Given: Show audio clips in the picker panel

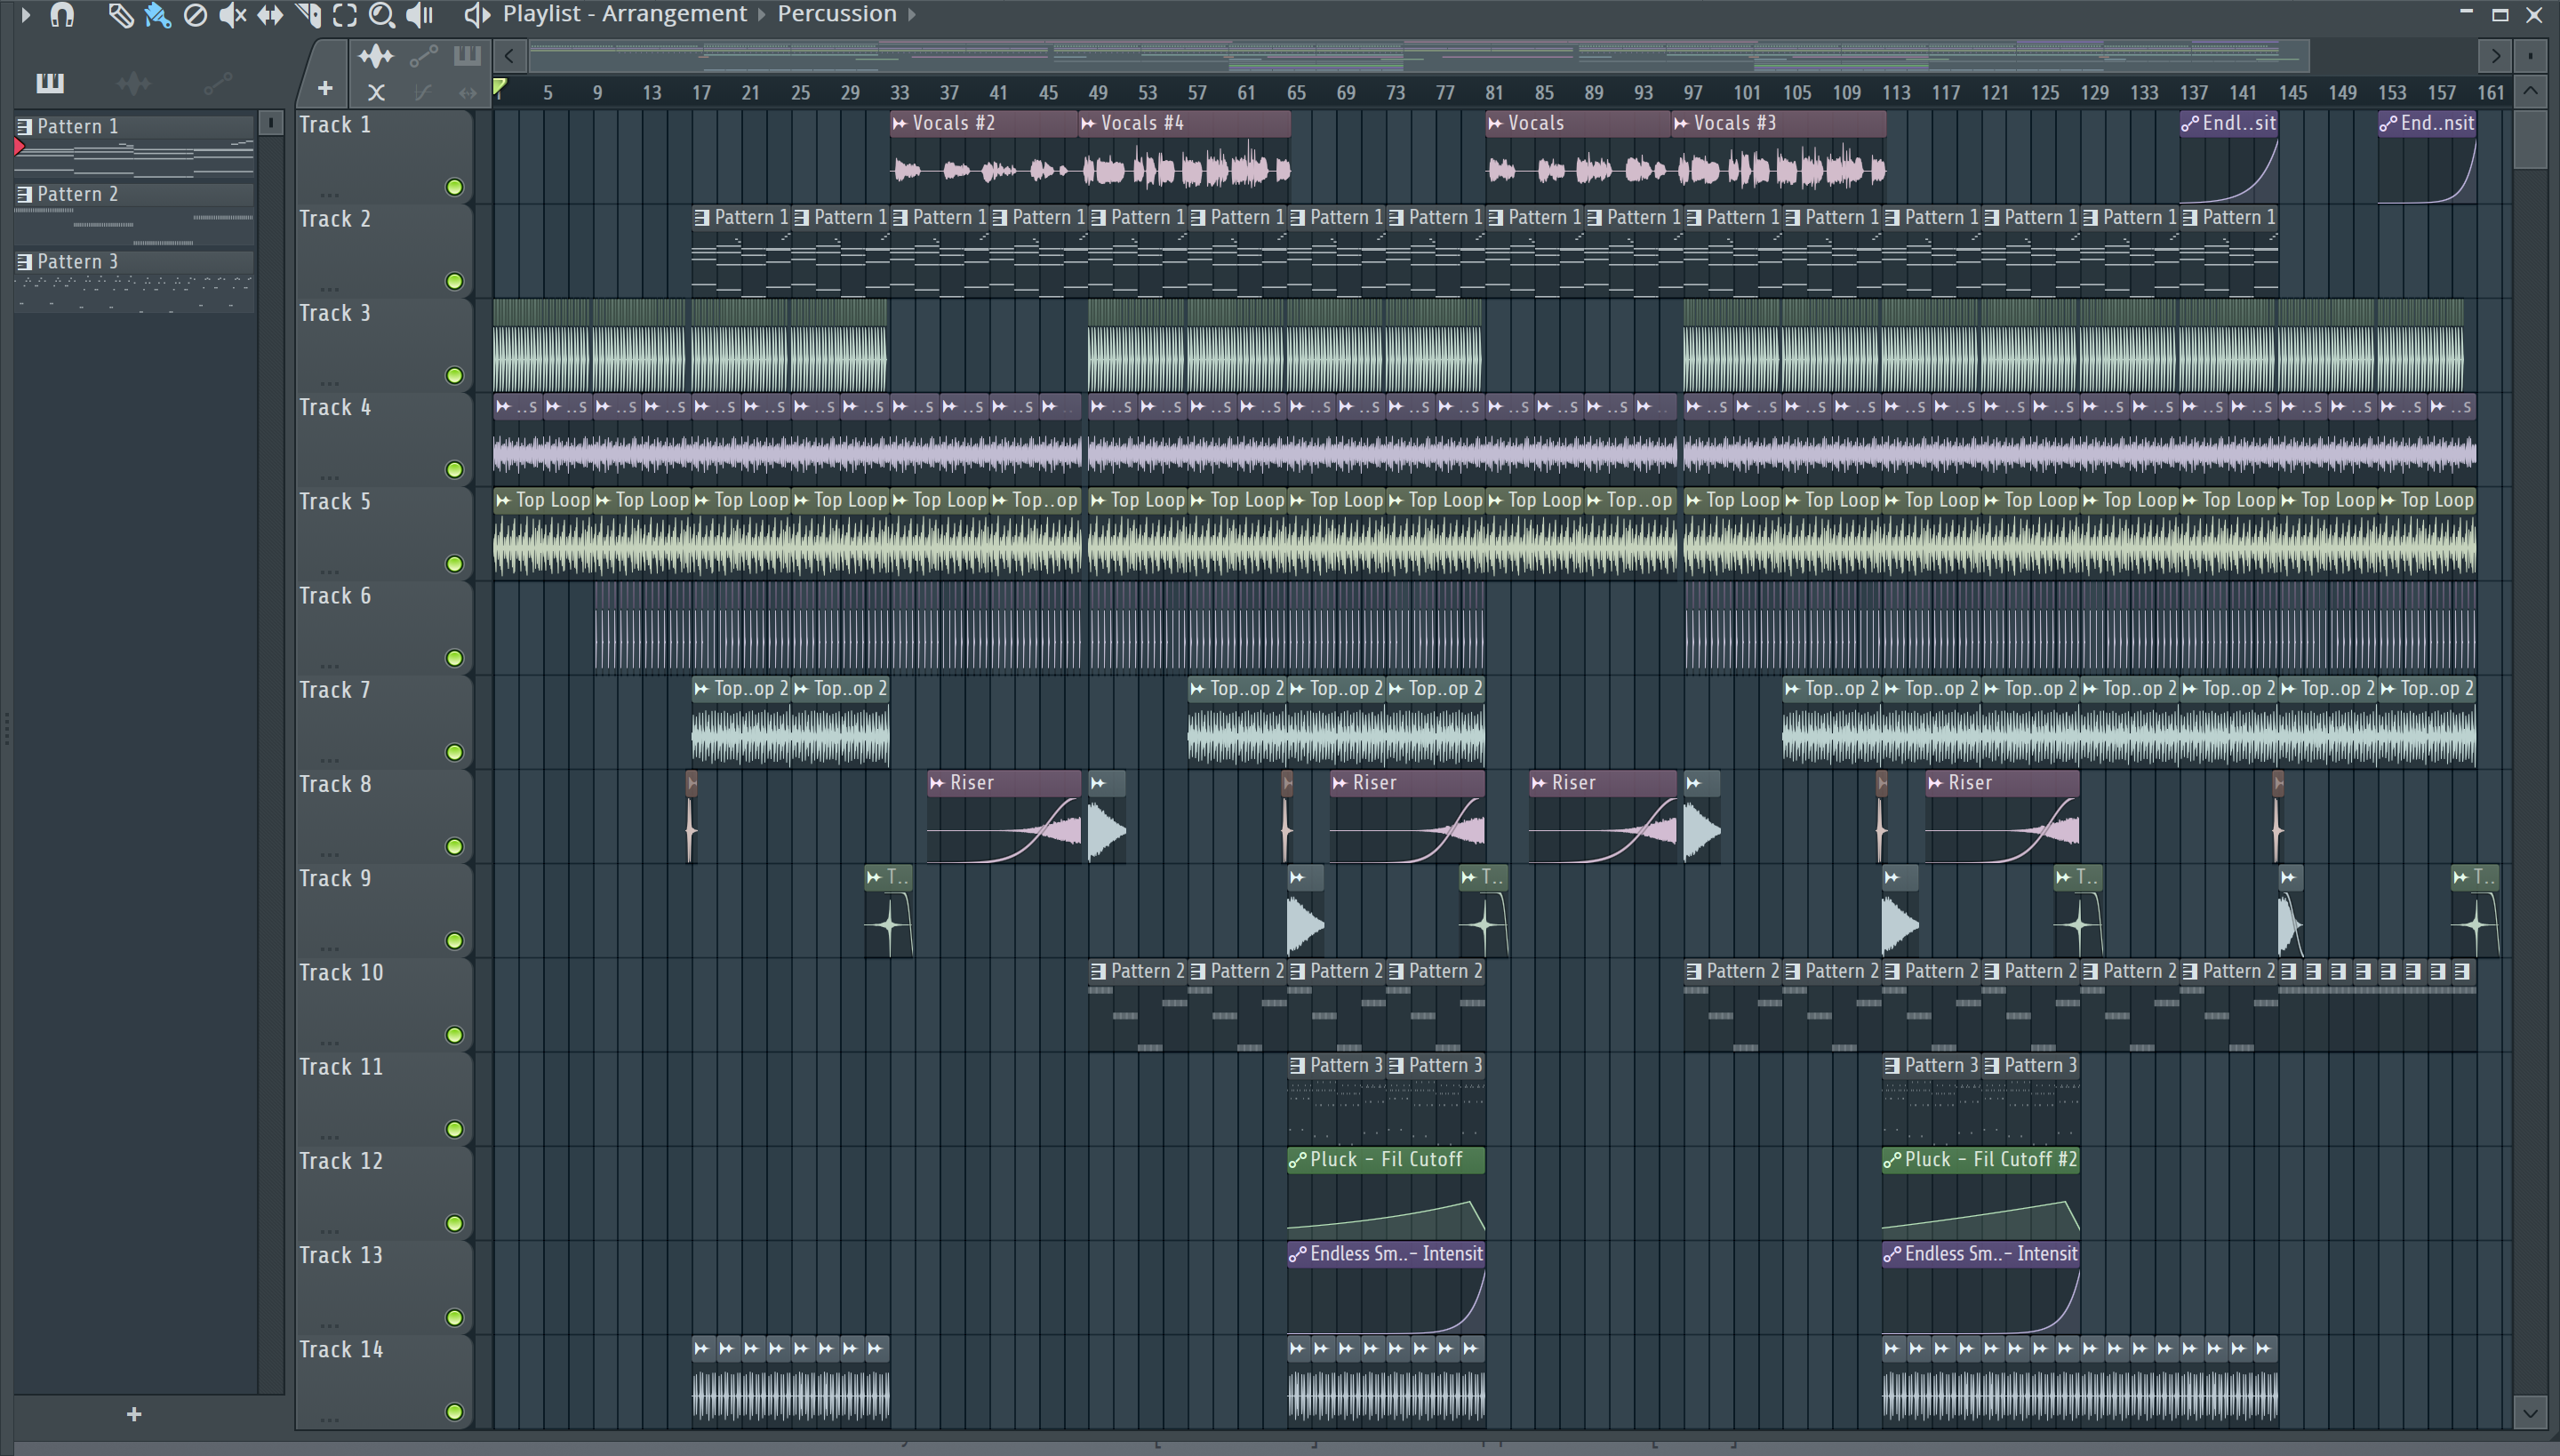Looking at the screenshot, I should point(133,82).
